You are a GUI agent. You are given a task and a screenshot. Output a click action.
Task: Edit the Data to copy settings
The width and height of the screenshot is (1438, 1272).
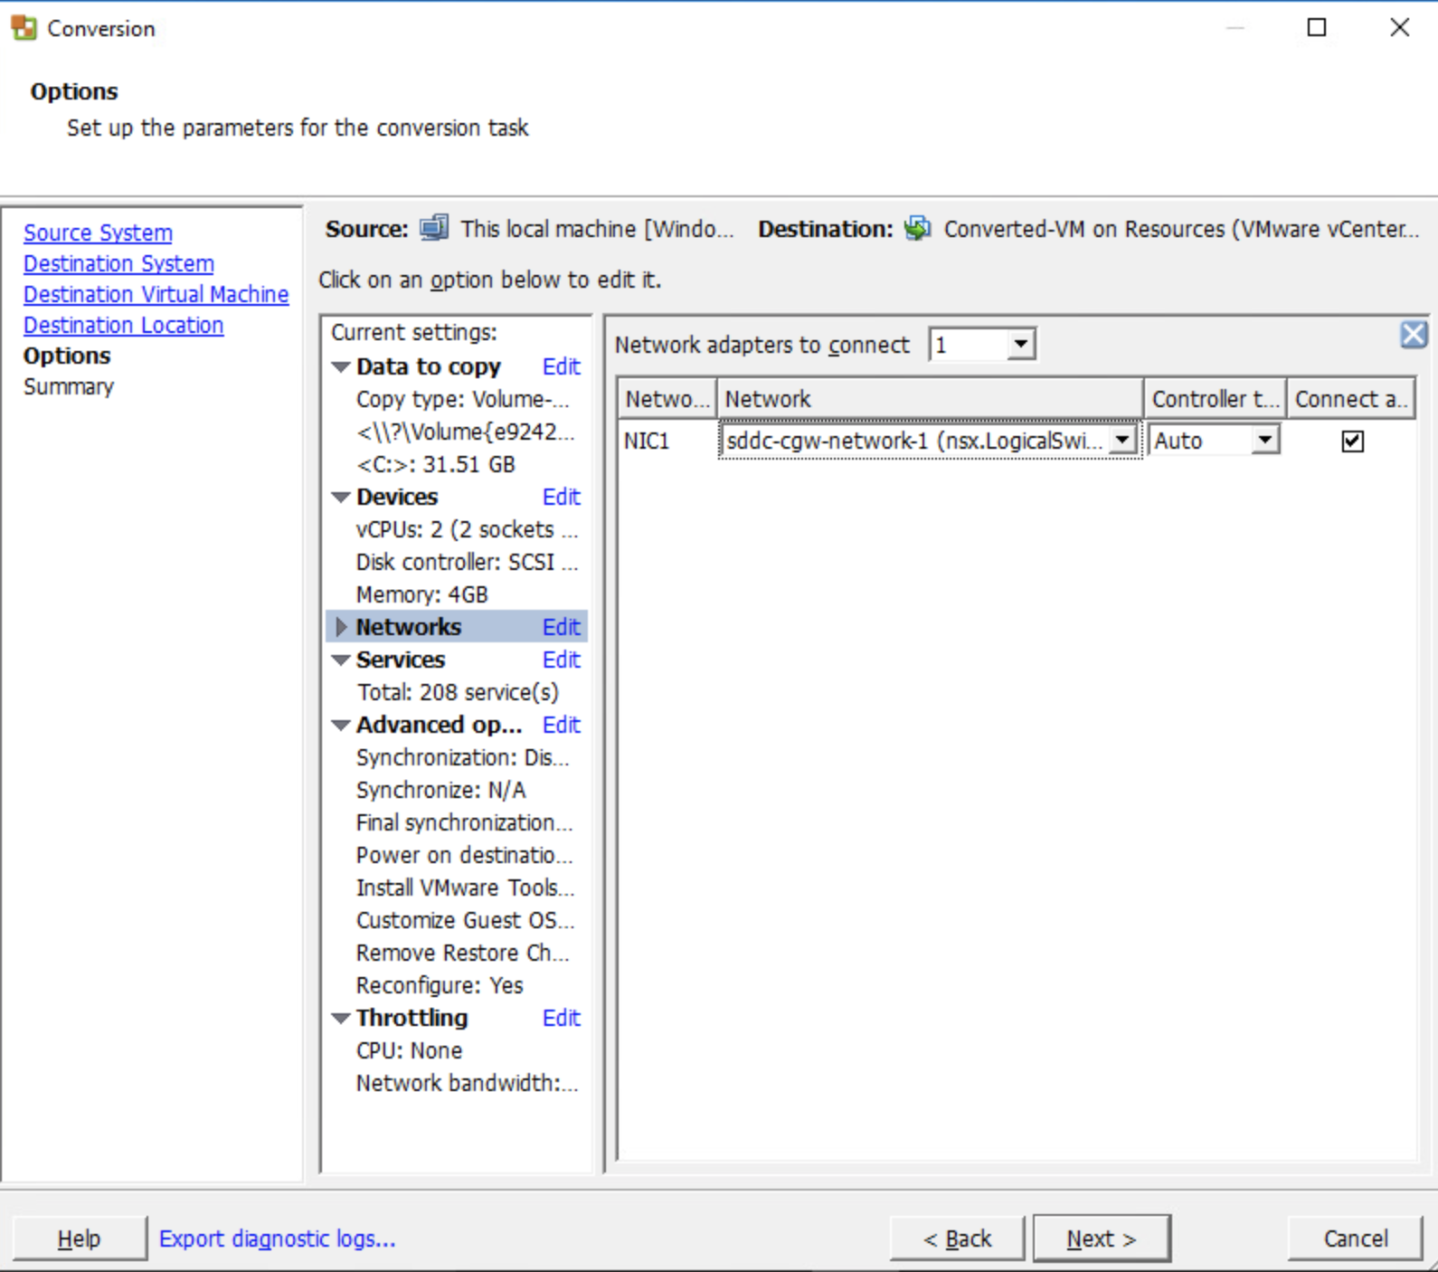coord(561,366)
